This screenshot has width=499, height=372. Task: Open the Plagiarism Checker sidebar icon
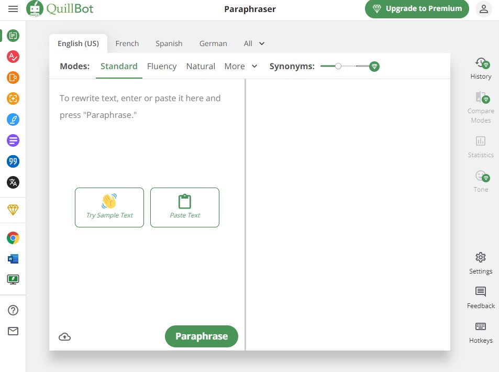13,78
